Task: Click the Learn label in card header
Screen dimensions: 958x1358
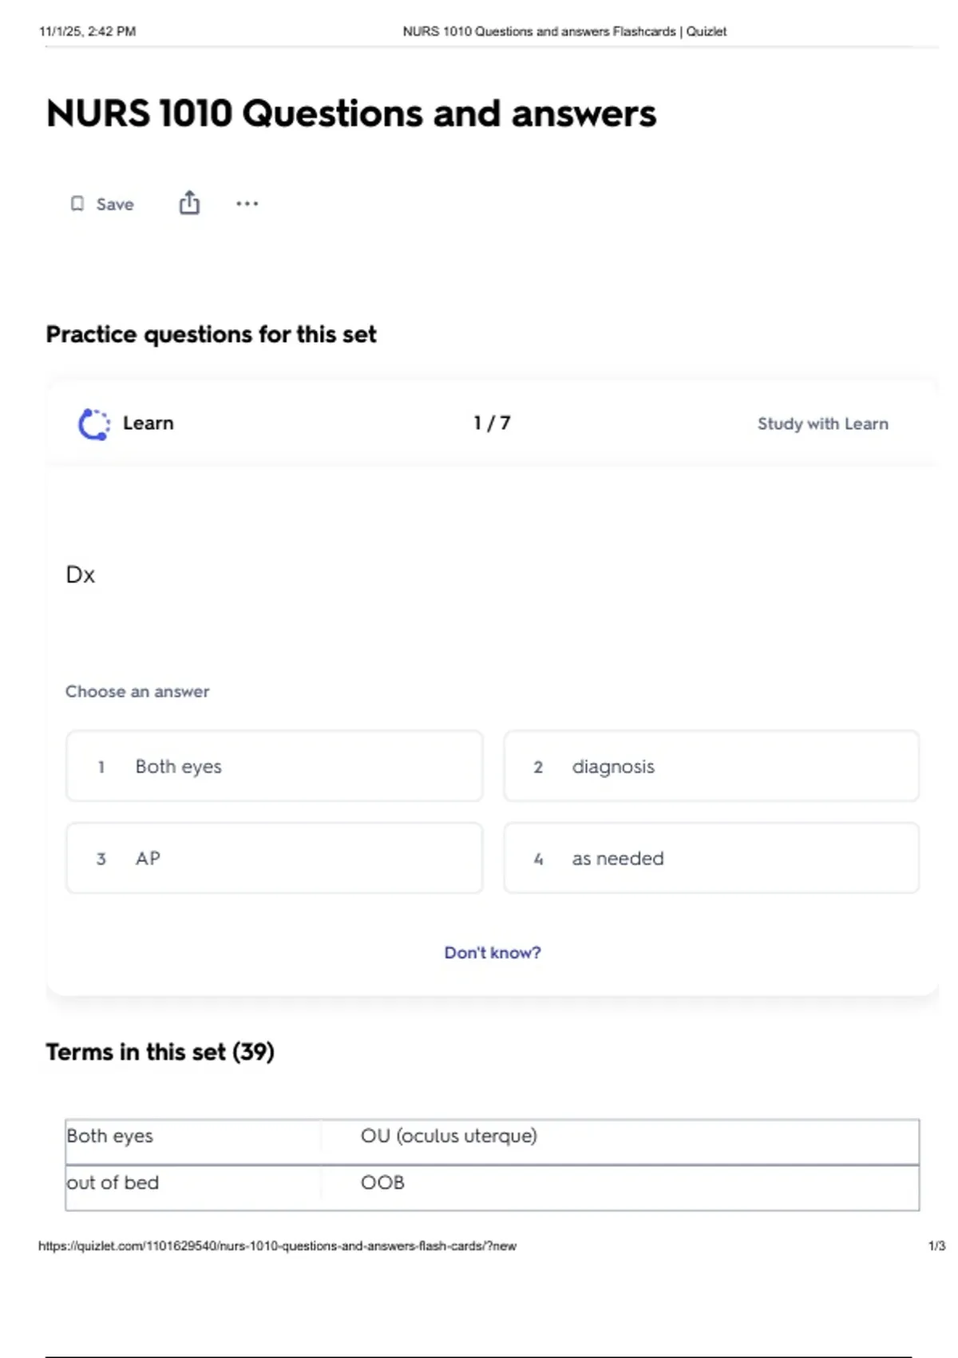Action: pos(148,423)
